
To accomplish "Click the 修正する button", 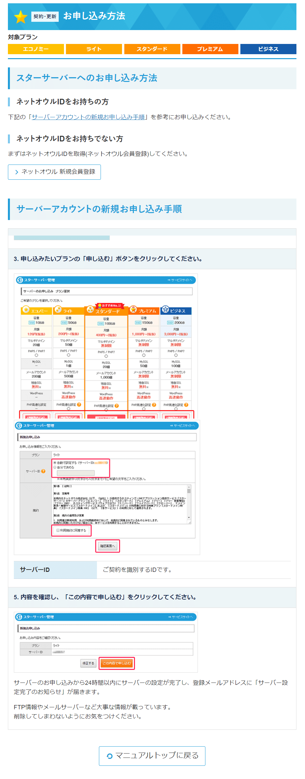I will tap(88, 663).
